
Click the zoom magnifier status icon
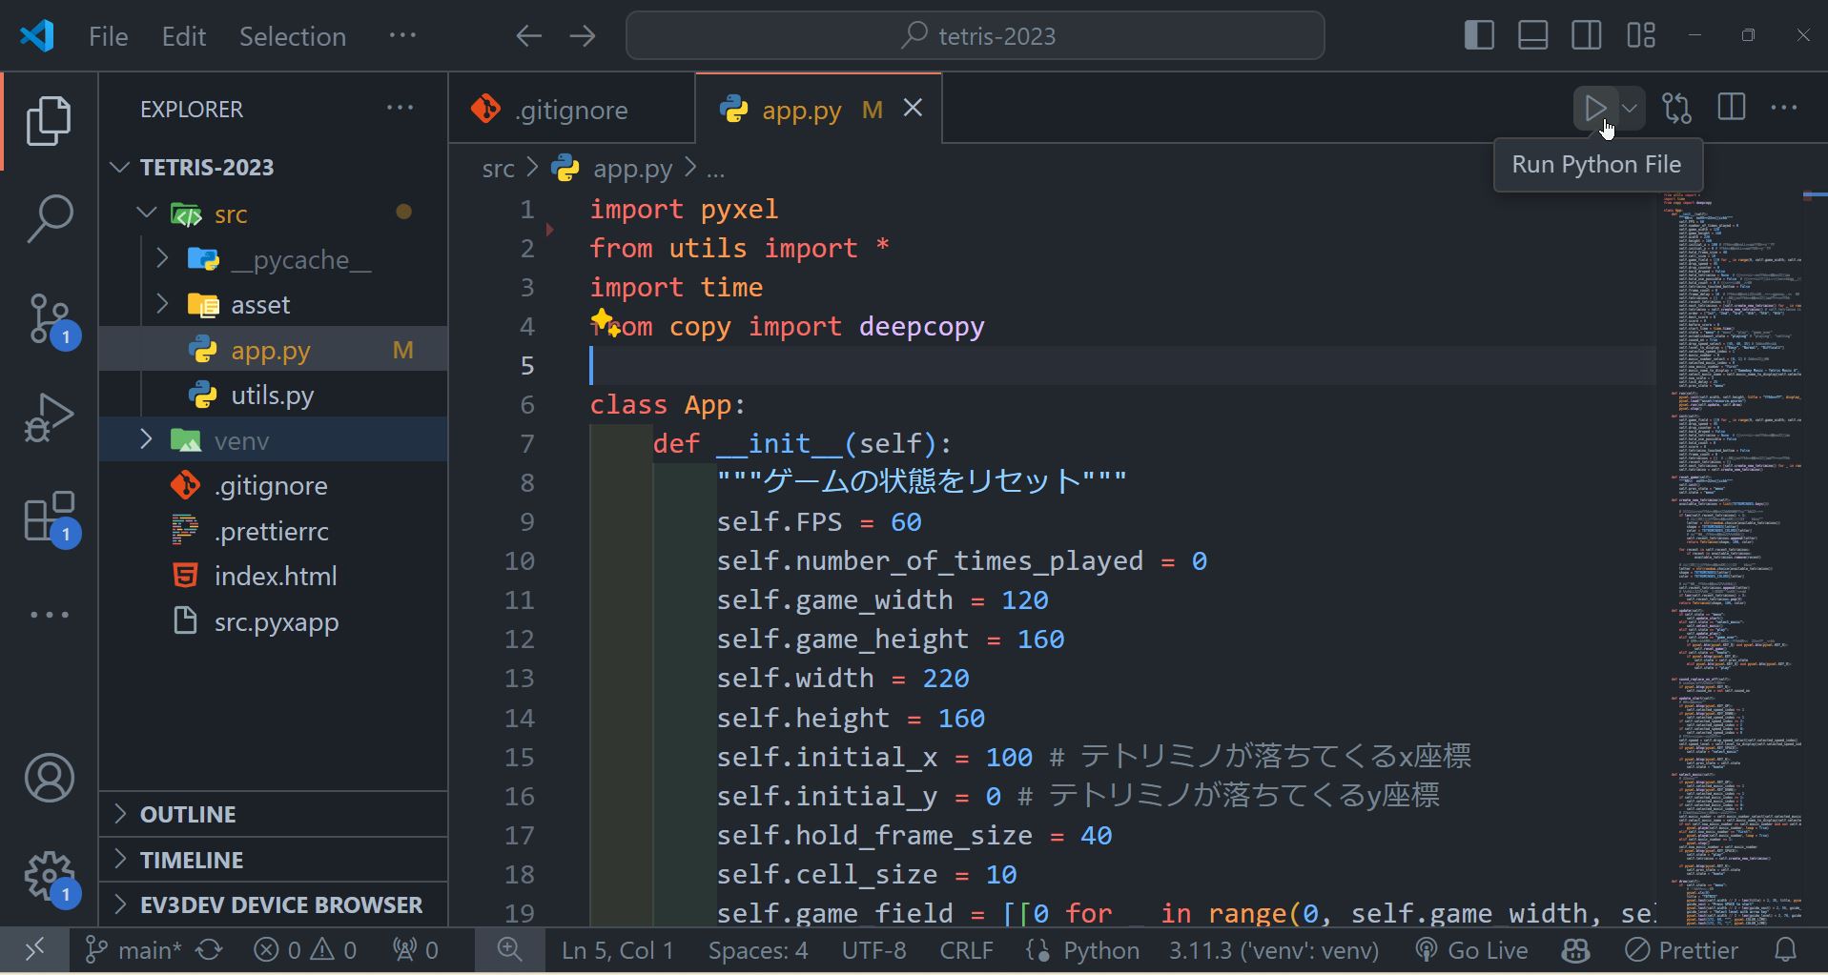coord(509,950)
